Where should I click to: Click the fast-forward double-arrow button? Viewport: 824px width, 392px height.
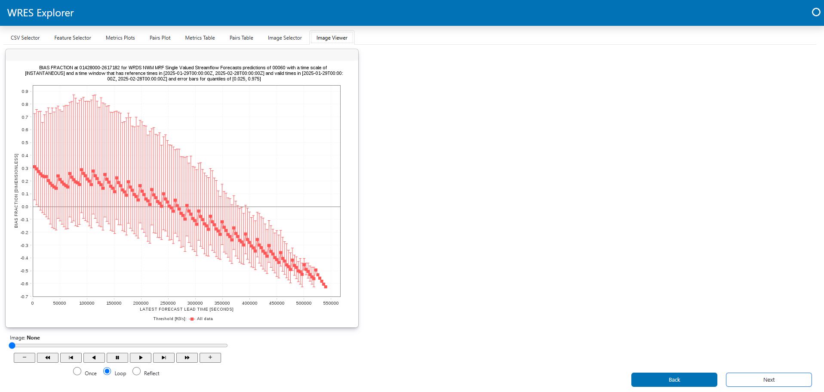click(187, 358)
